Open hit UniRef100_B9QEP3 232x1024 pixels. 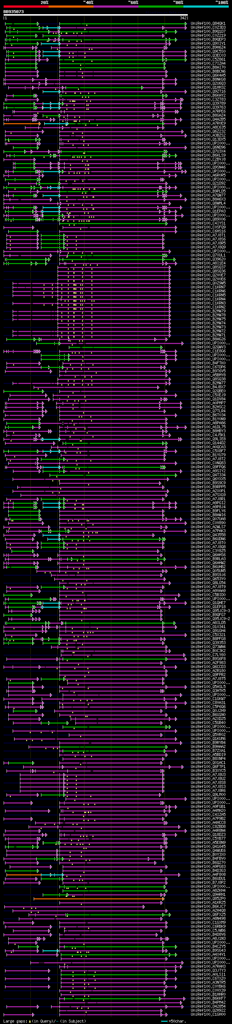[208, 39]
